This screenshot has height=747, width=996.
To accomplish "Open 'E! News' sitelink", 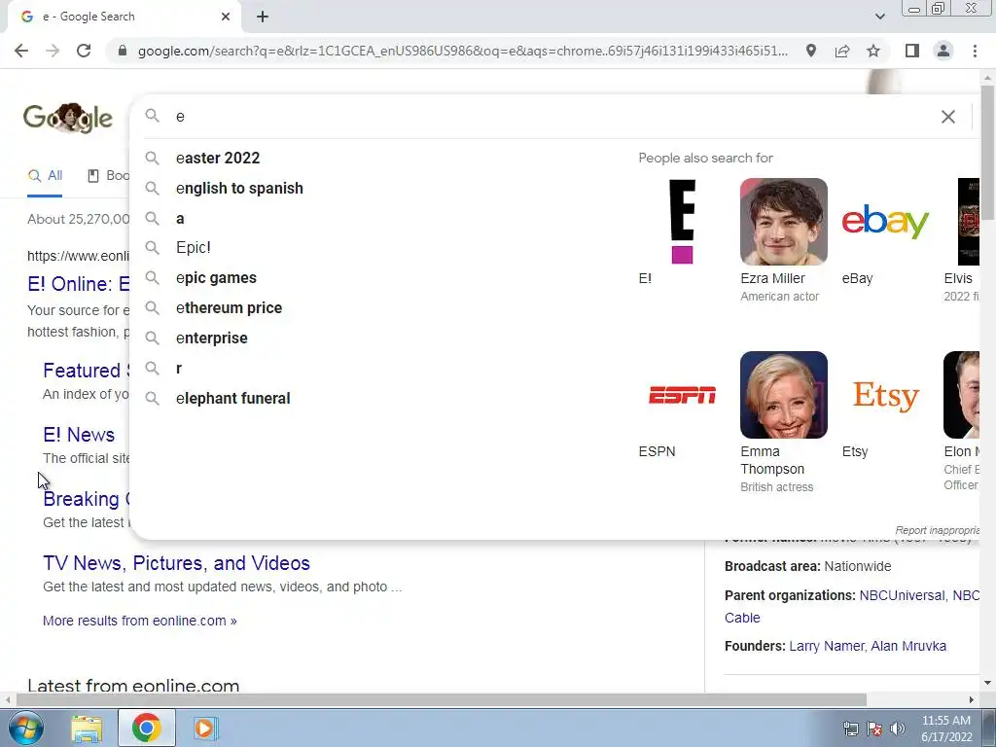I will point(79,435).
